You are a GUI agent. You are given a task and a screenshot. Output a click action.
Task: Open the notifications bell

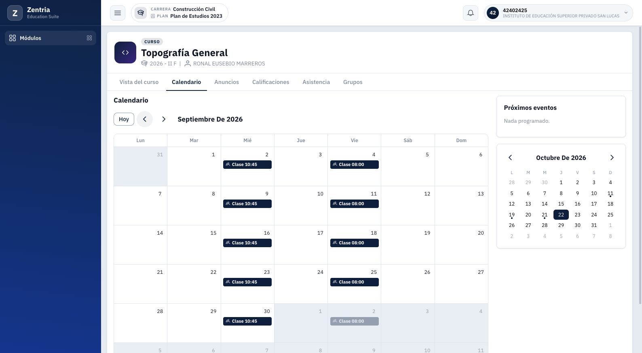(471, 13)
